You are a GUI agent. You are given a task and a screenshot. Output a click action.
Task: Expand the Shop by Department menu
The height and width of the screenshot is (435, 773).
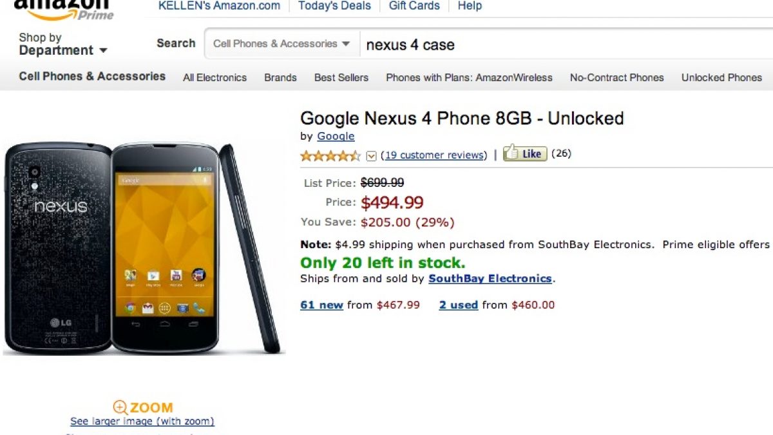click(62, 44)
